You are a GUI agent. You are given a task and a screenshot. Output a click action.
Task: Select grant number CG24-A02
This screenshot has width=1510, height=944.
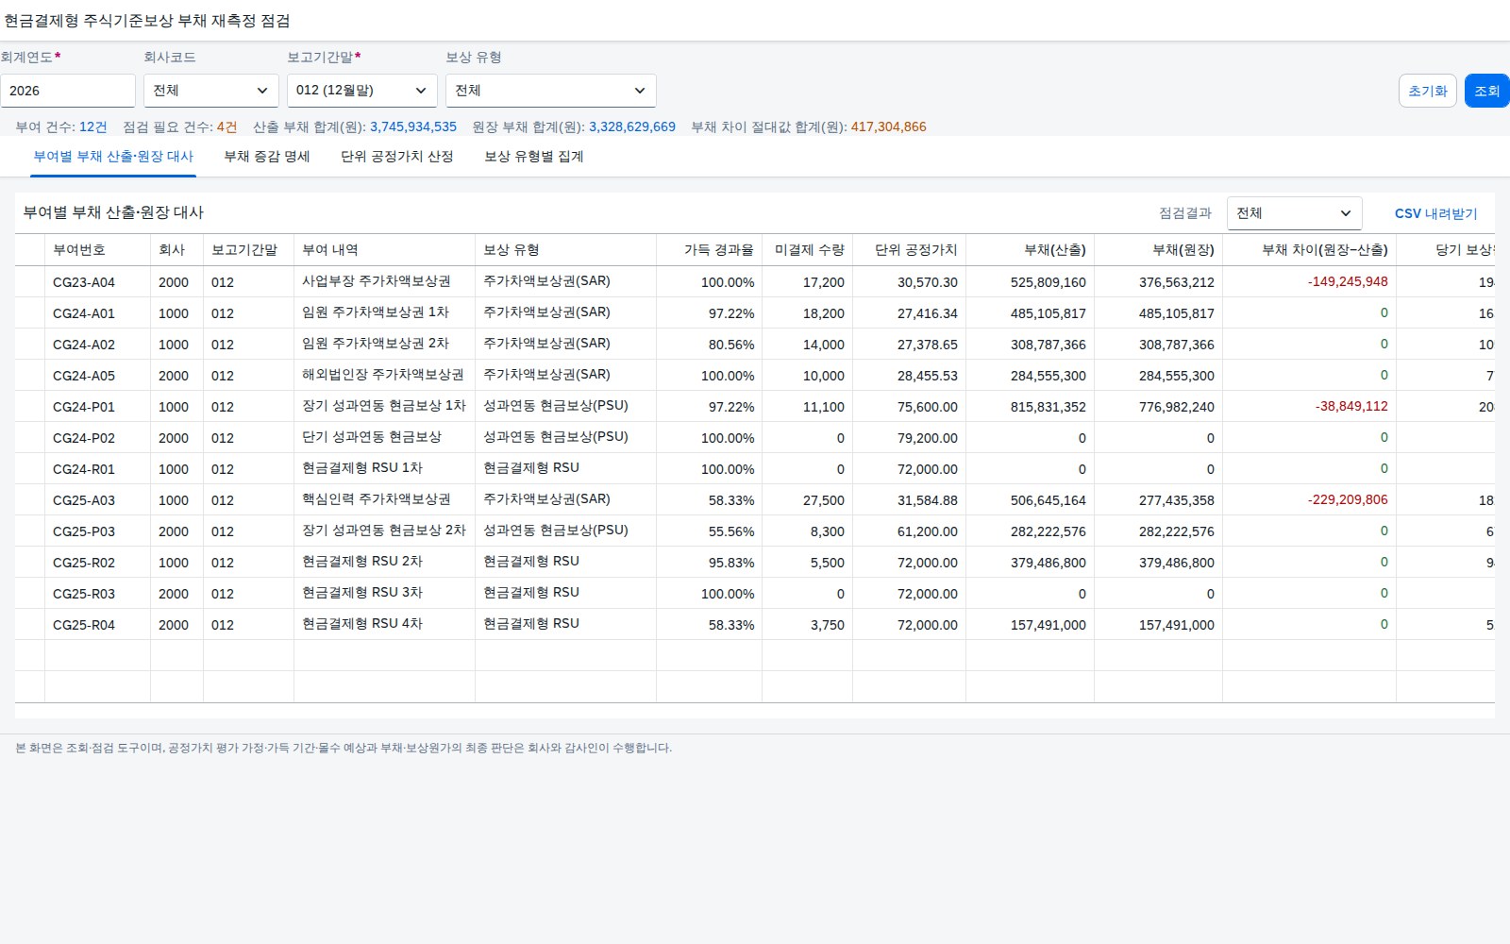(x=84, y=345)
